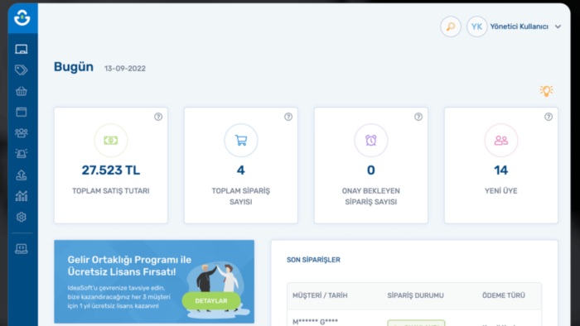
Task: Click the SON SİPARİŞLER heading
Action: (313, 260)
